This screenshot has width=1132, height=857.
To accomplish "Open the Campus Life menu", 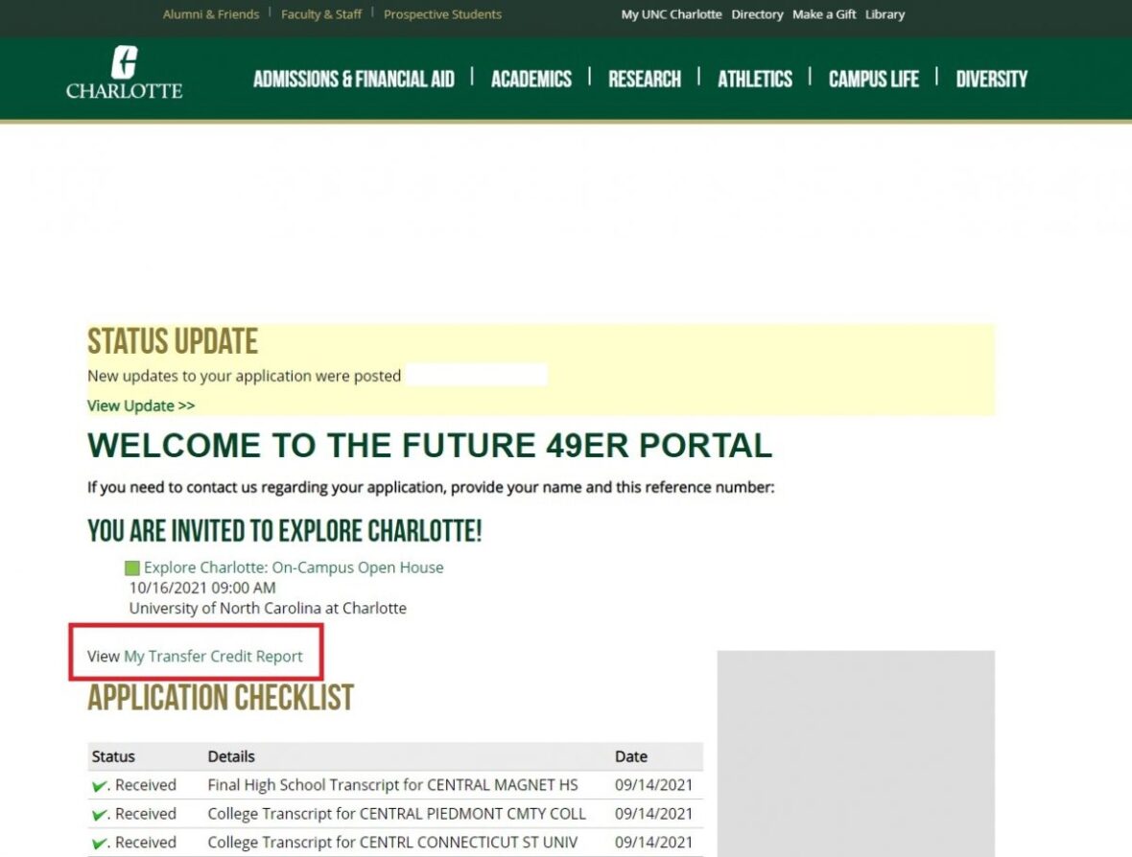I will 874,79.
